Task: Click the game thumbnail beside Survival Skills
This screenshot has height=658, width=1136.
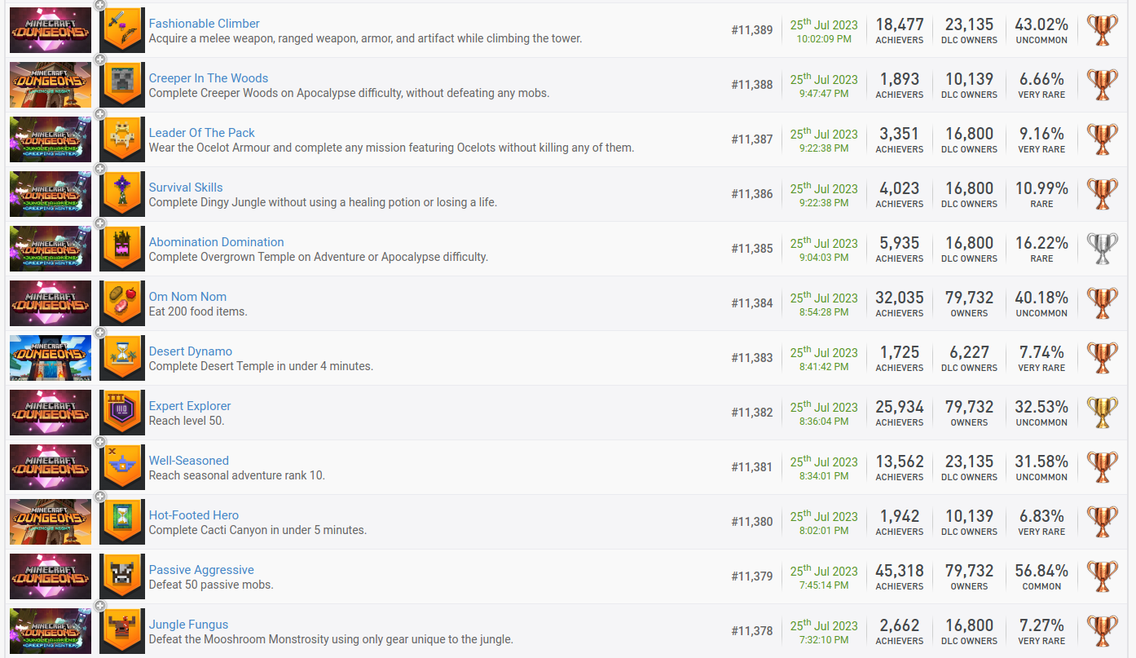Action: coord(51,194)
